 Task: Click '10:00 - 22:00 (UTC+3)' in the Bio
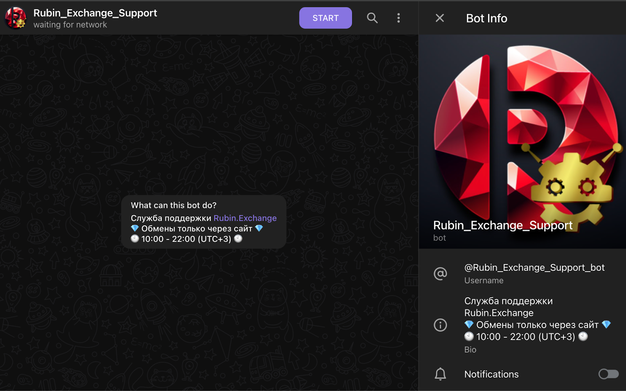(525, 337)
